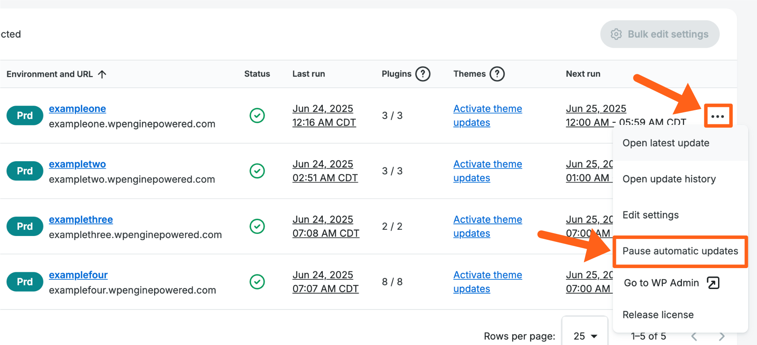Viewport: 757px width, 345px height.
Task: Select Release license menu option
Action: coord(658,315)
